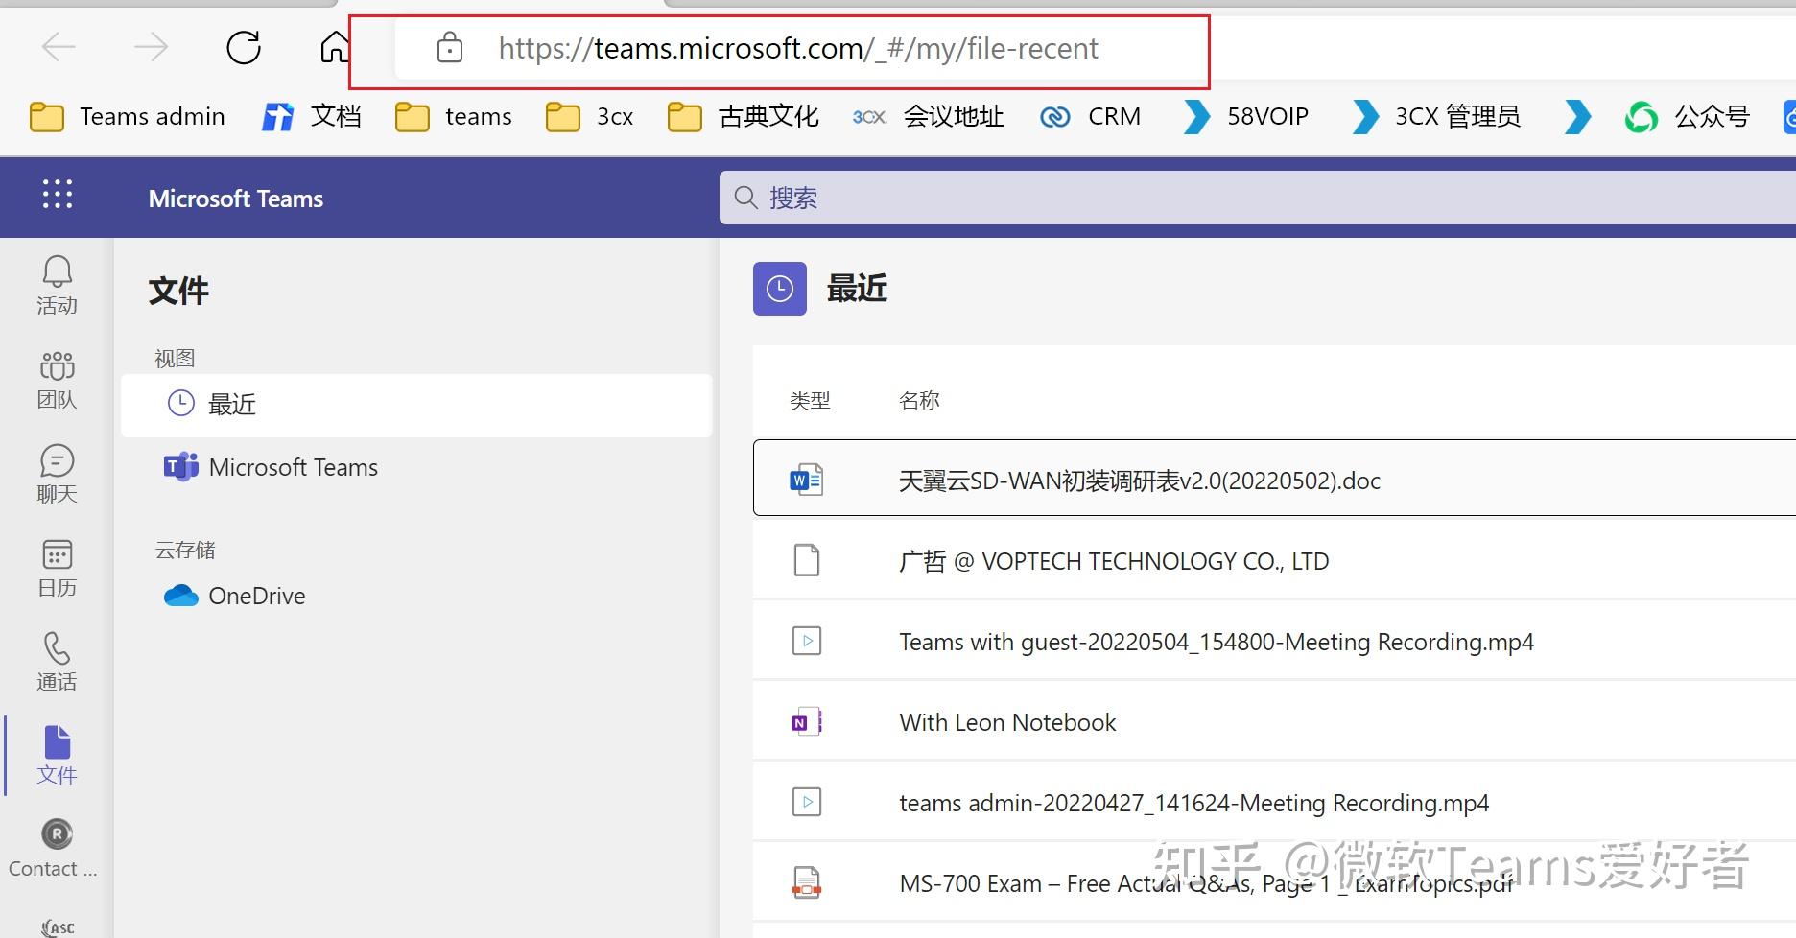Open the Calls (通话) sidebar icon
This screenshot has width=1796, height=938.
click(57, 659)
